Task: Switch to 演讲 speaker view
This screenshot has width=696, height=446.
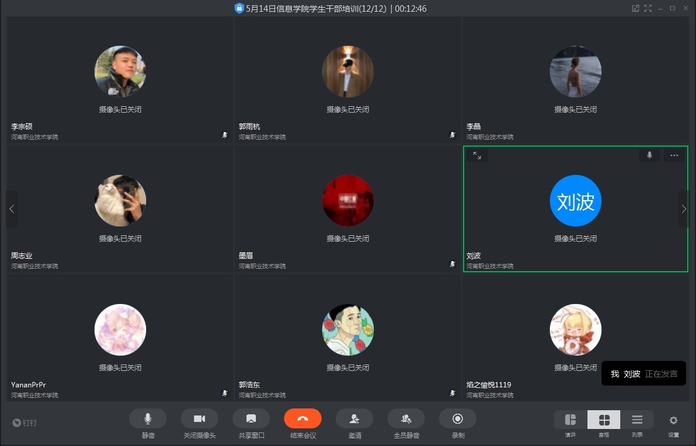Action: tap(570, 420)
